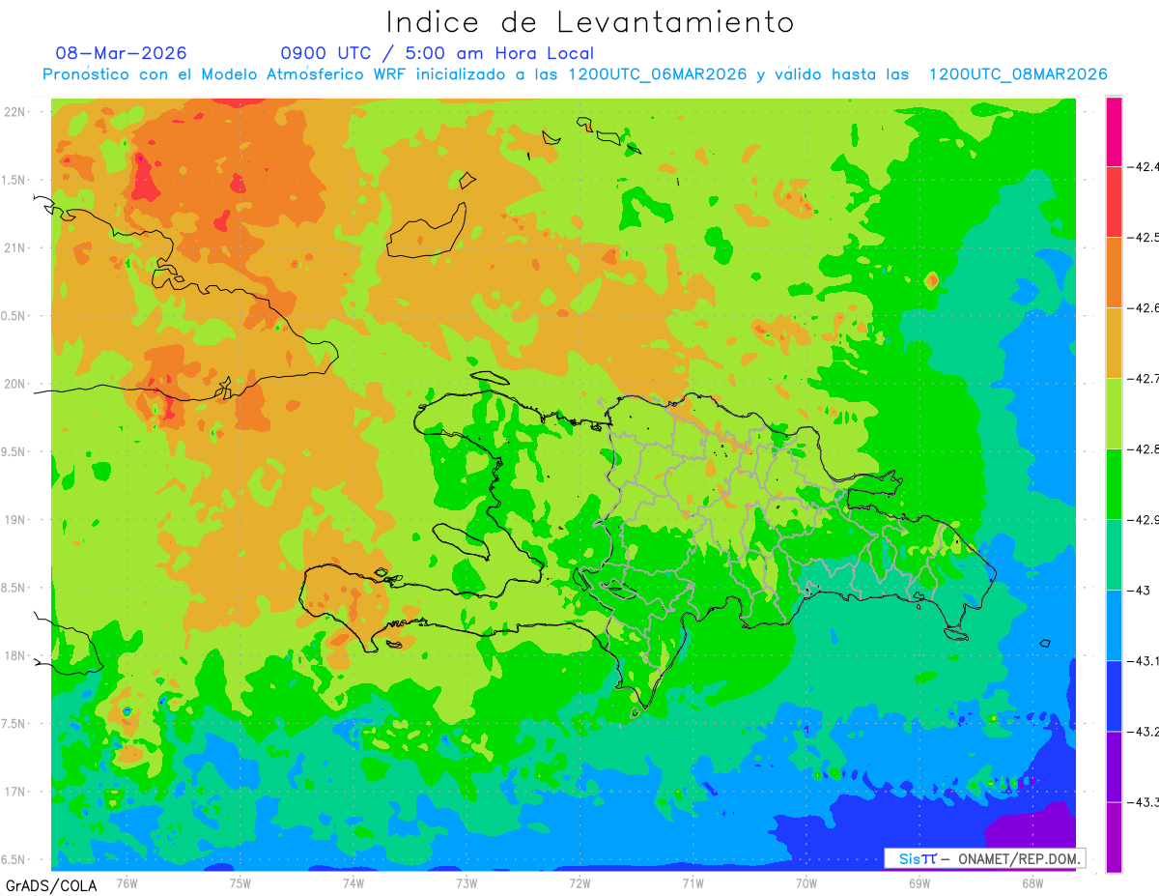Click the '-42.5' color scale value
This screenshot has height=896, width=1159.
click(x=1144, y=237)
